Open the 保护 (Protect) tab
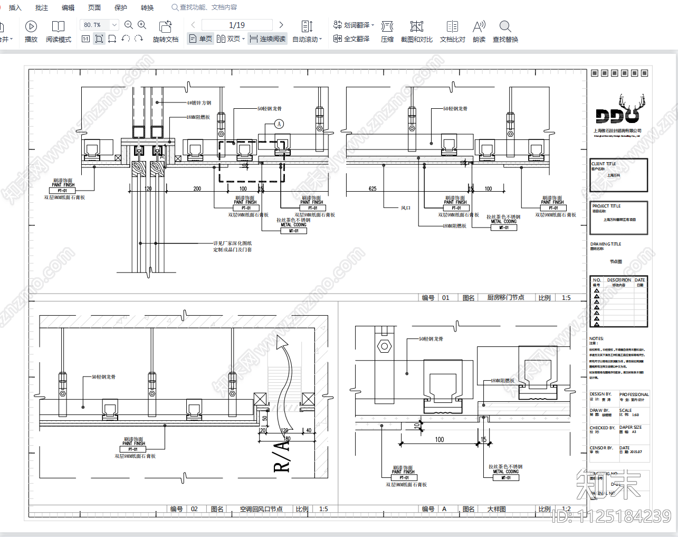 coord(121,7)
